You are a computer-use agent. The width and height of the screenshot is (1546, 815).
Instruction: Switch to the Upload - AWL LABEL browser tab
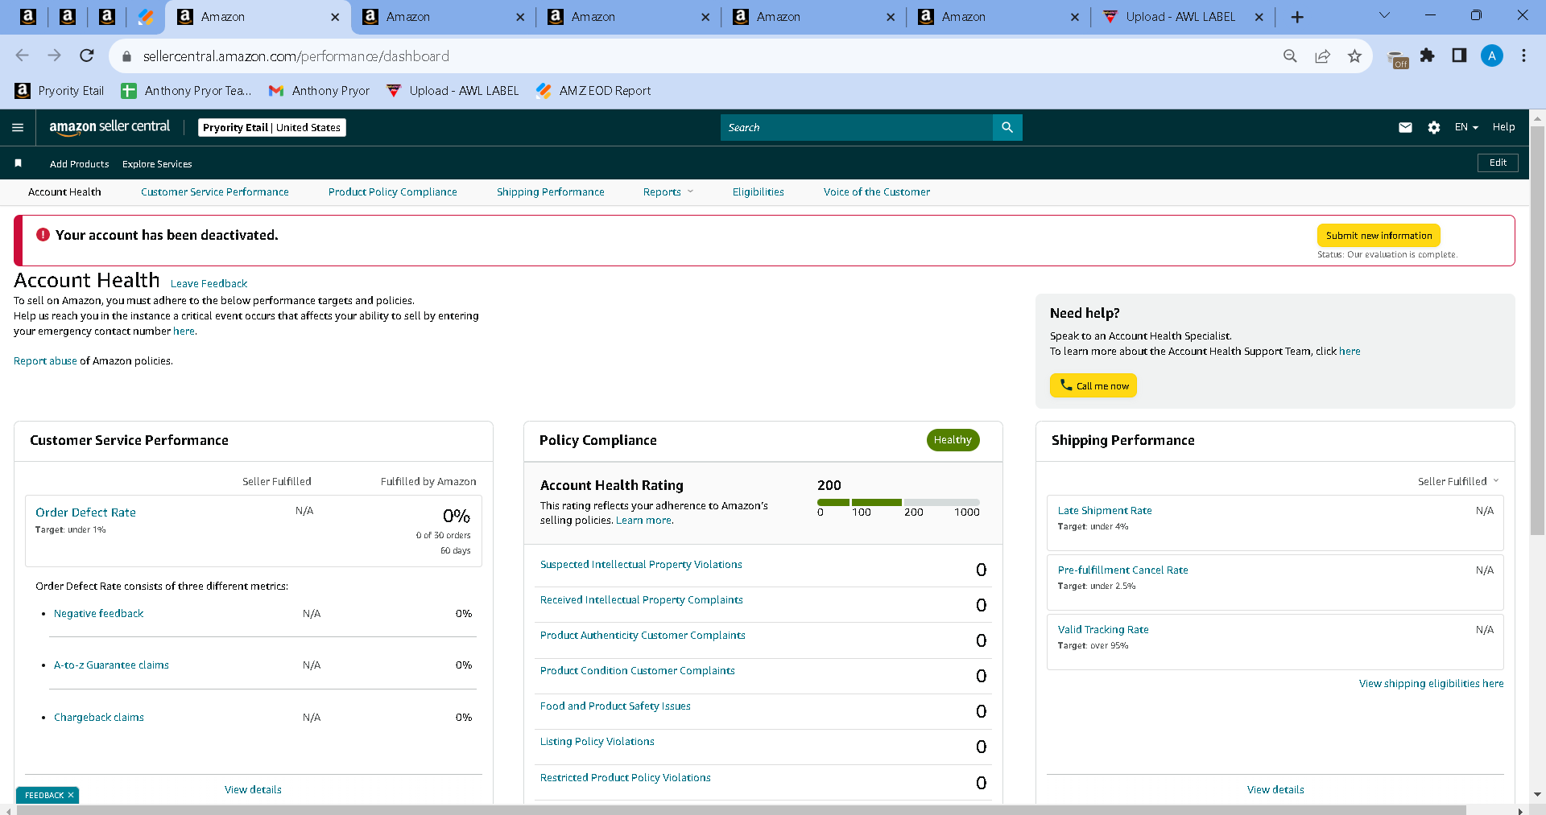coord(1180,17)
